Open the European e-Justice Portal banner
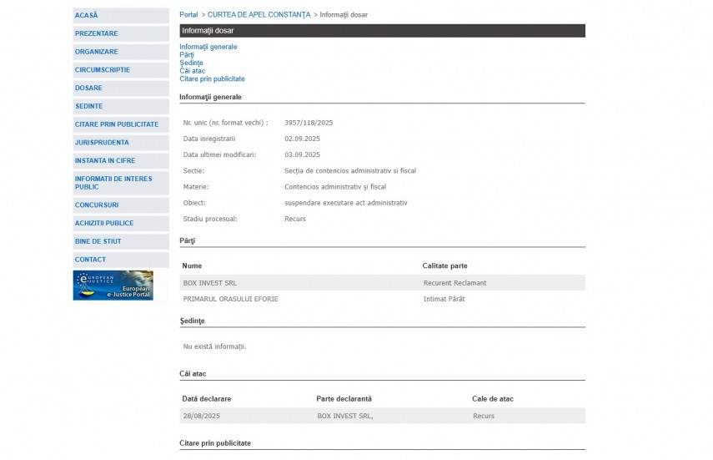Screen dimensions: 713x460 113,286
